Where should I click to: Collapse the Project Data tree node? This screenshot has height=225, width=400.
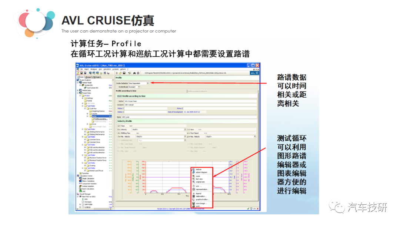(78, 93)
